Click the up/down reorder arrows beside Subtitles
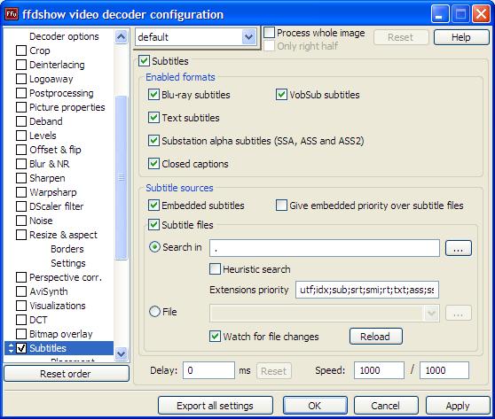 (x=11, y=348)
